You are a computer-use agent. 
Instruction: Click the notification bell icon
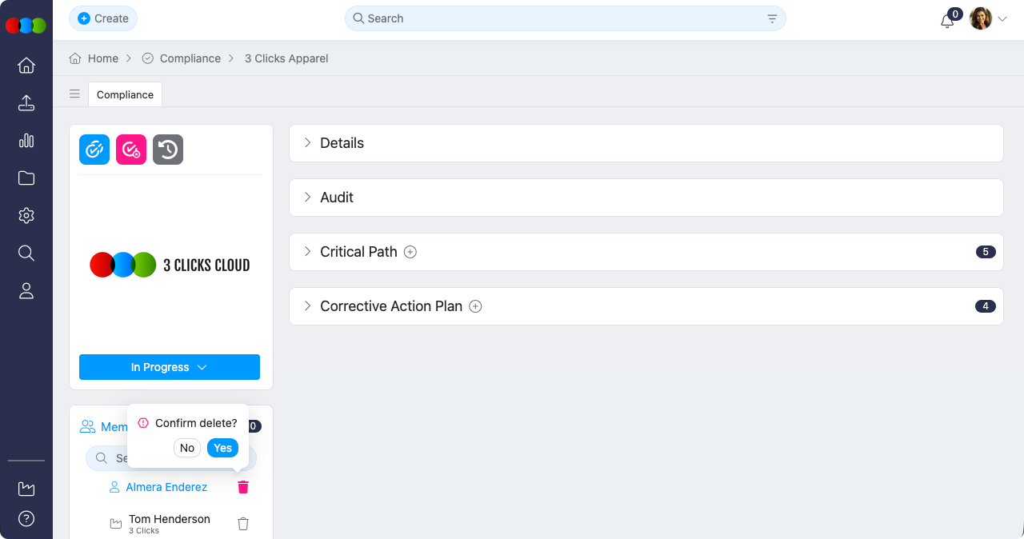(x=947, y=21)
